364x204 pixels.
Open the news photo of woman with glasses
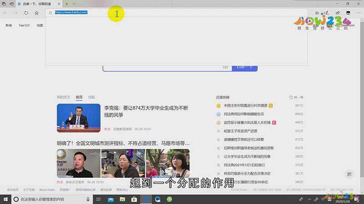pyautogui.click(x=123, y=163)
